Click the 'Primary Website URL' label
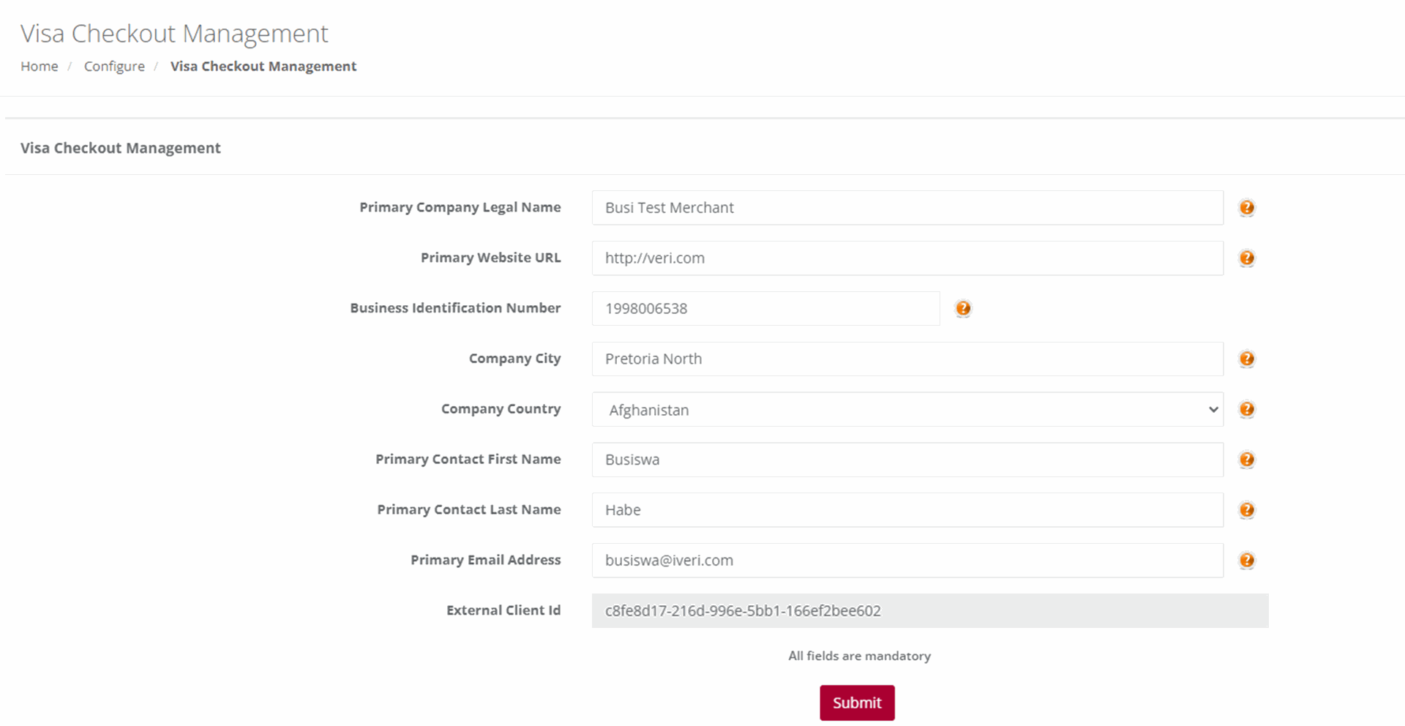 (x=491, y=258)
